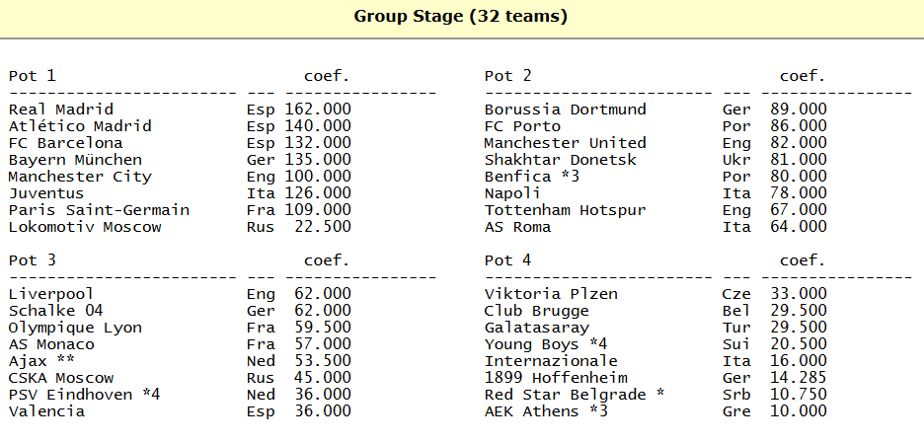Click Lokomotiv Moscow entry
This screenshot has width=924, height=443.
point(85,227)
